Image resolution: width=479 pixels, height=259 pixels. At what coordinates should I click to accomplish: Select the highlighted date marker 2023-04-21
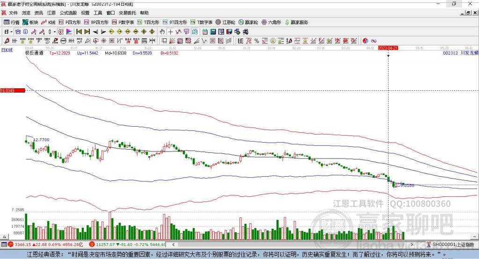coord(388,48)
